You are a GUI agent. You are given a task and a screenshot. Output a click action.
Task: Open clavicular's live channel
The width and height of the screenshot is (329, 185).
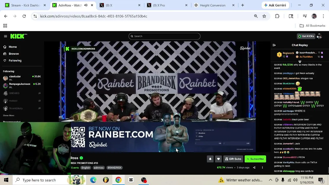[22, 78]
